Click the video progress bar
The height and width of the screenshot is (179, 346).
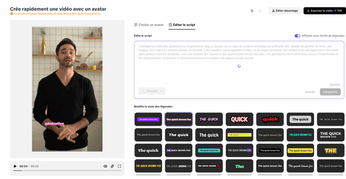click(x=67, y=171)
